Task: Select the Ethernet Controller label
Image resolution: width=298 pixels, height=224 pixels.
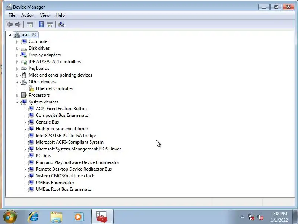Action: pyautogui.click(x=54, y=88)
